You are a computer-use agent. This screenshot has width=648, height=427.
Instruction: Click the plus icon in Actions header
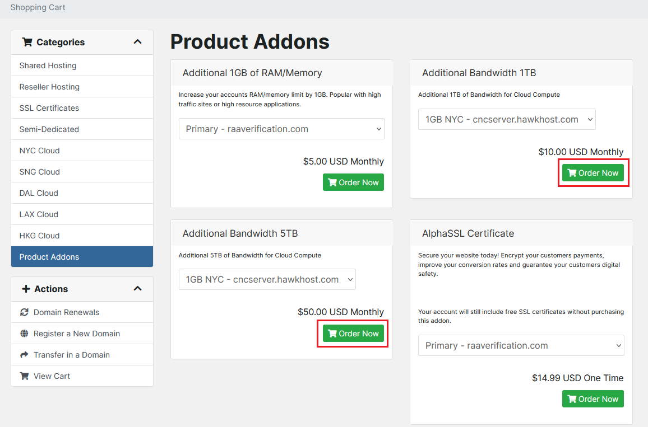point(26,289)
